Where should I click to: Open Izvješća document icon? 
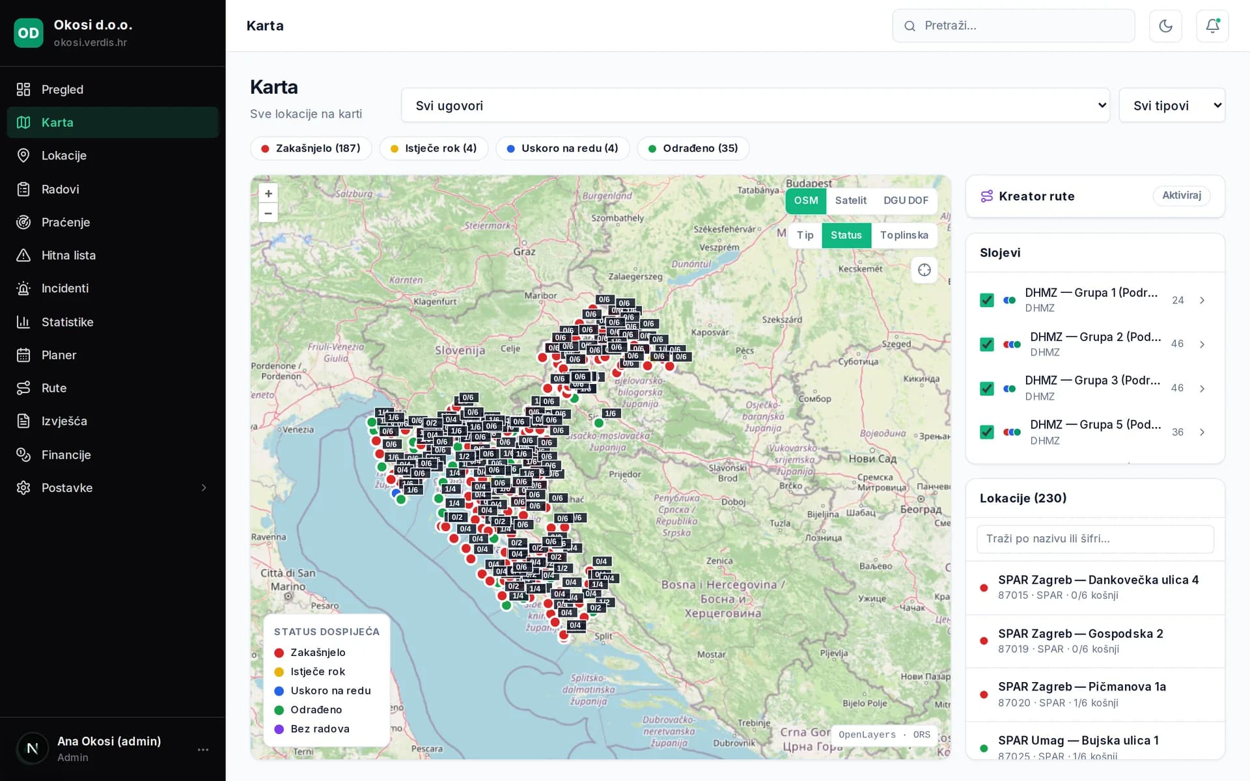click(23, 421)
